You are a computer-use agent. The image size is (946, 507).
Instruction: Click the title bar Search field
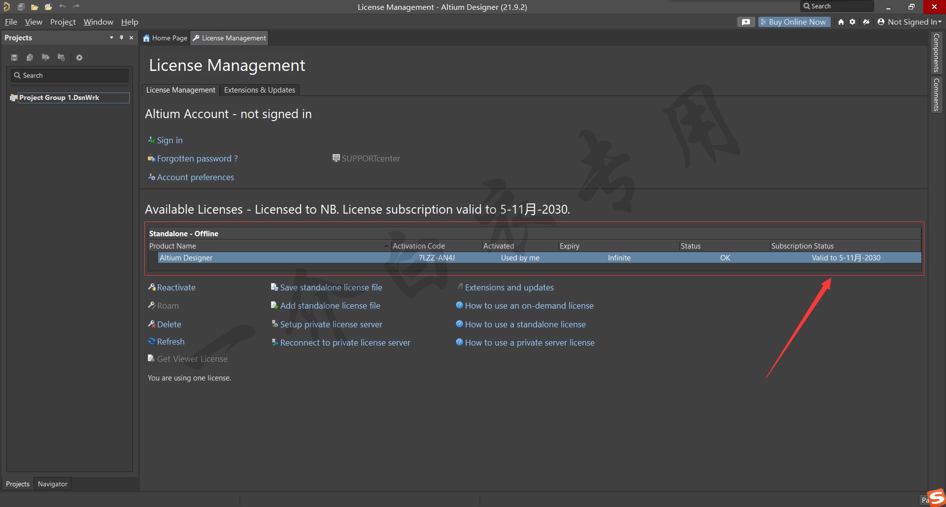click(x=837, y=6)
